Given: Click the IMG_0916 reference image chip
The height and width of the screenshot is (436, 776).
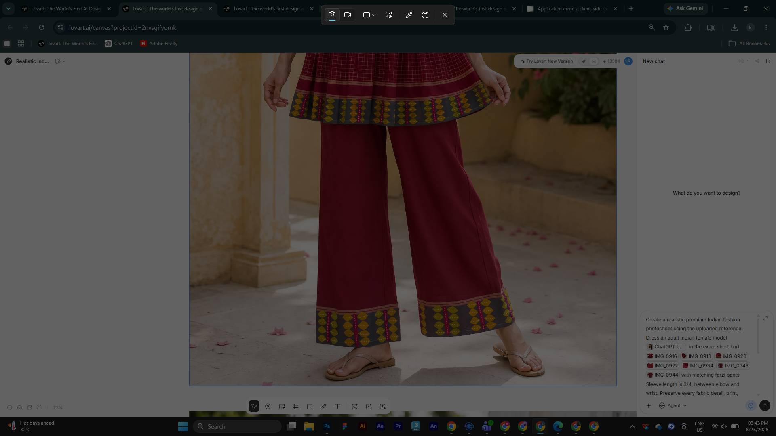Looking at the screenshot, I should 662,356.
